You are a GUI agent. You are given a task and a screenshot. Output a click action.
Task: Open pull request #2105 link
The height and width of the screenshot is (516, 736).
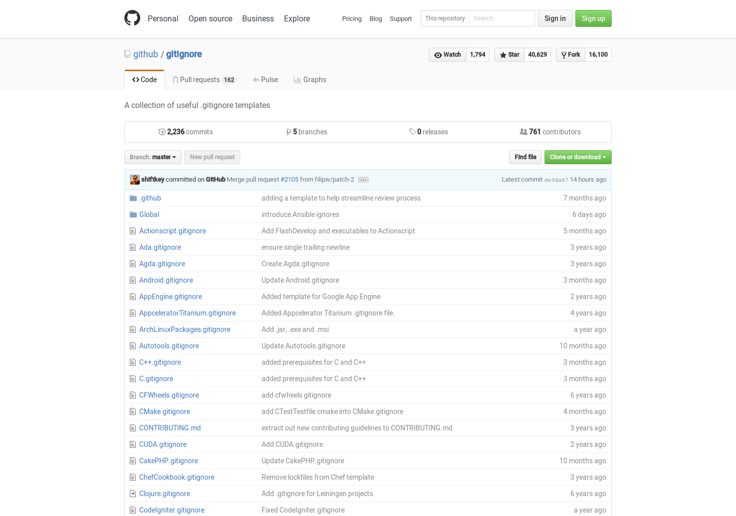[x=289, y=180]
